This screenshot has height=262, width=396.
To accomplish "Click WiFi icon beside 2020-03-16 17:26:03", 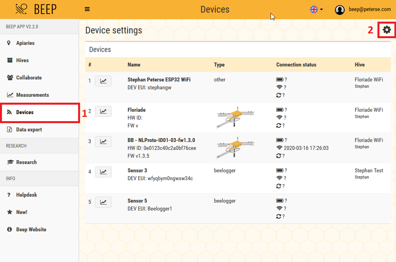I will click(x=279, y=148).
